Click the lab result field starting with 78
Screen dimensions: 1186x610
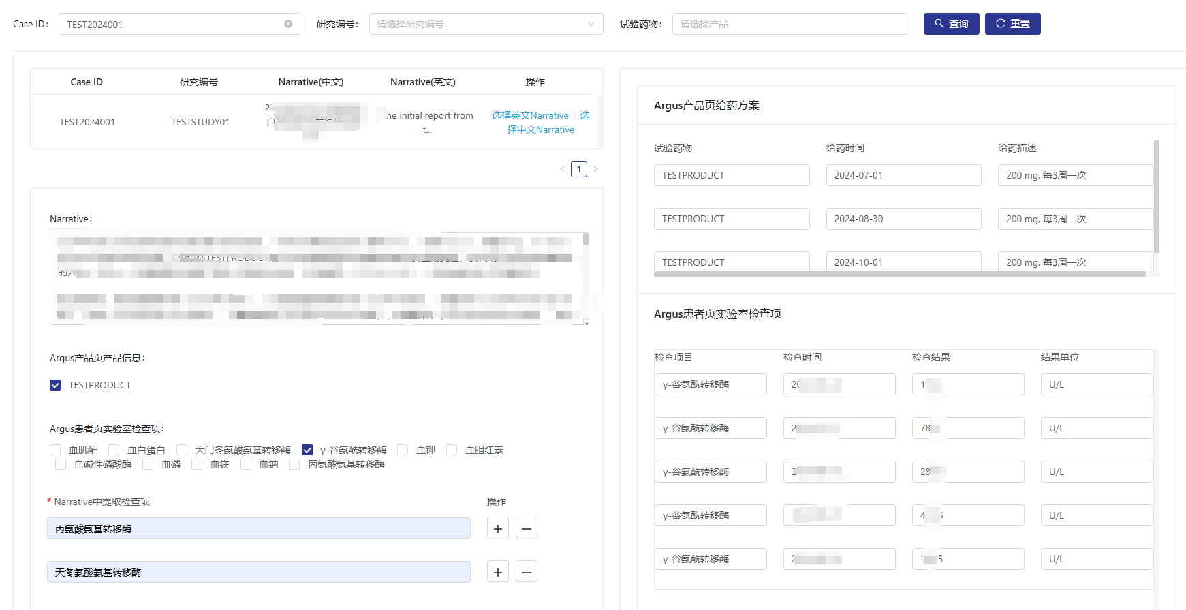click(968, 428)
